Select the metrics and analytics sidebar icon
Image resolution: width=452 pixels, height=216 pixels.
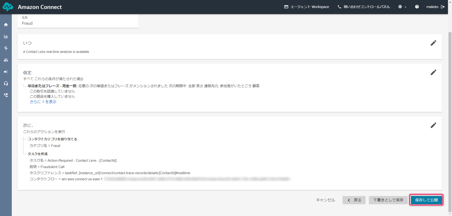pos(6,36)
